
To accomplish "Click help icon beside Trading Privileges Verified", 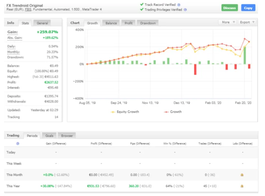I will coord(185,10).
